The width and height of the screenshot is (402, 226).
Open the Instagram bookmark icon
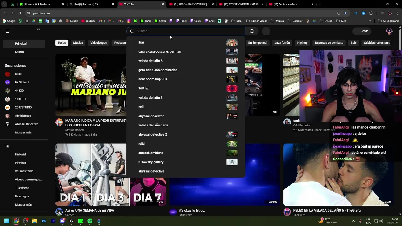(129, 21)
